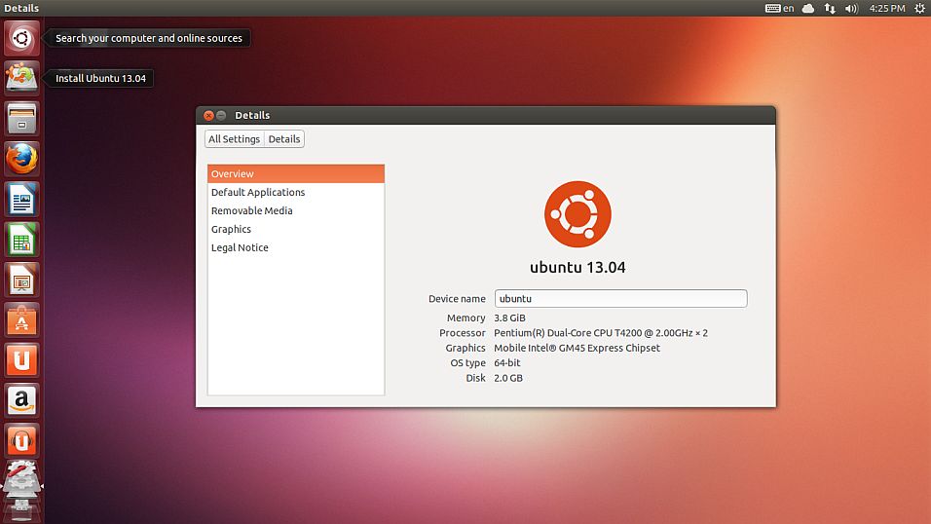
Task: Open the sound volume indicator
Action: [x=851, y=9]
